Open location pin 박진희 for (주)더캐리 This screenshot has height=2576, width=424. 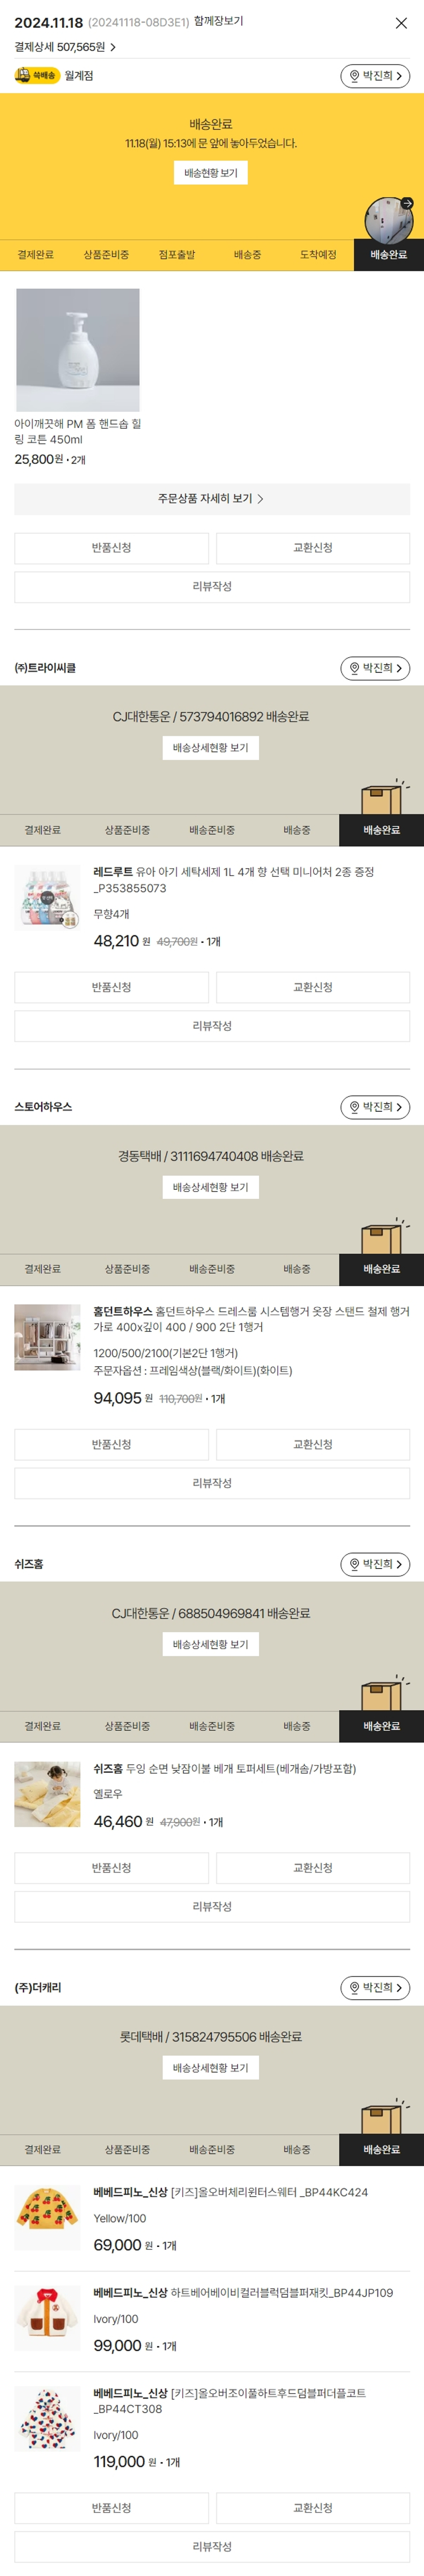point(375,1988)
